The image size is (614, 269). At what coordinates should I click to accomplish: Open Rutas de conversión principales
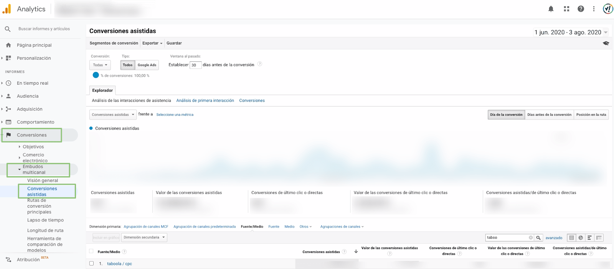coord(39,206)
